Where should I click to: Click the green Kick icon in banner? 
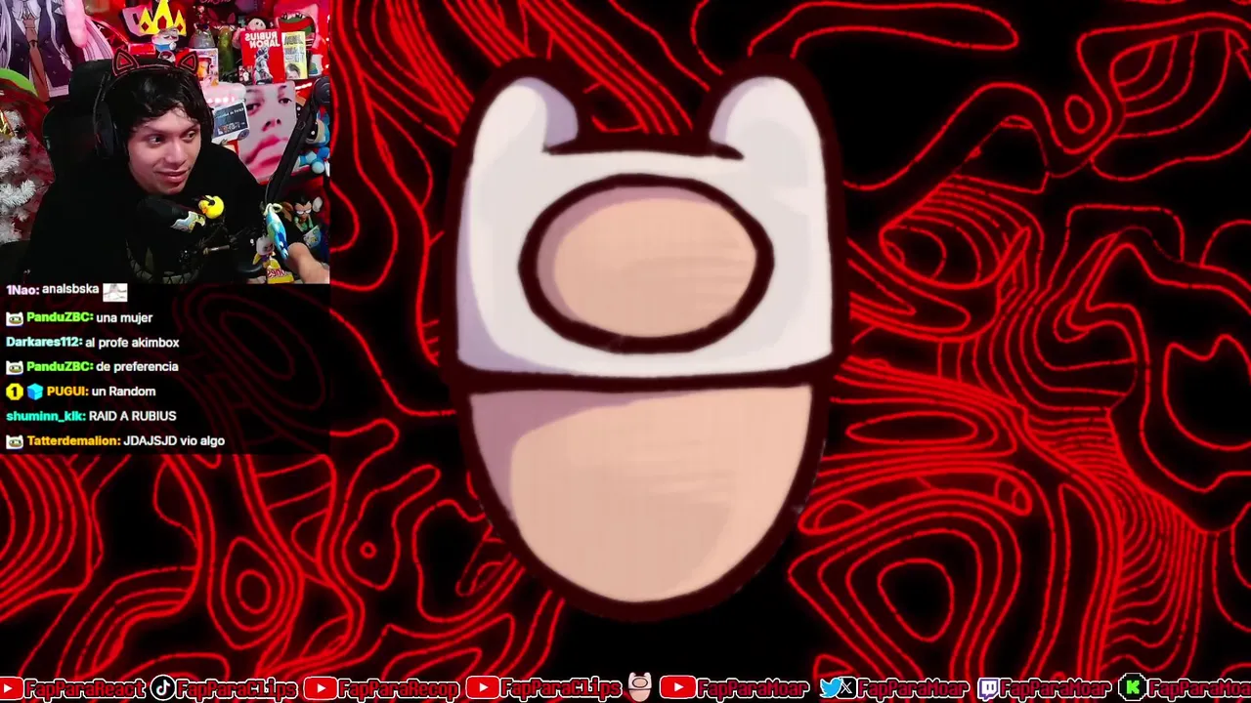point(1132,689)
